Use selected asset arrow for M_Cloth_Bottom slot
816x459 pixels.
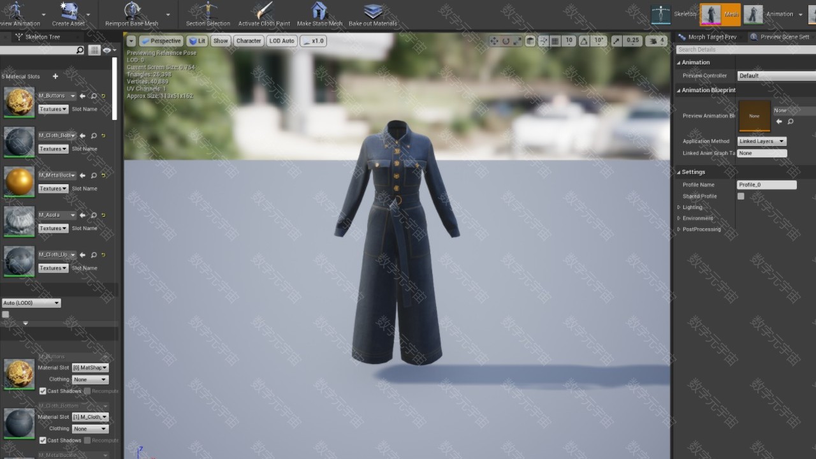point(82,136)
